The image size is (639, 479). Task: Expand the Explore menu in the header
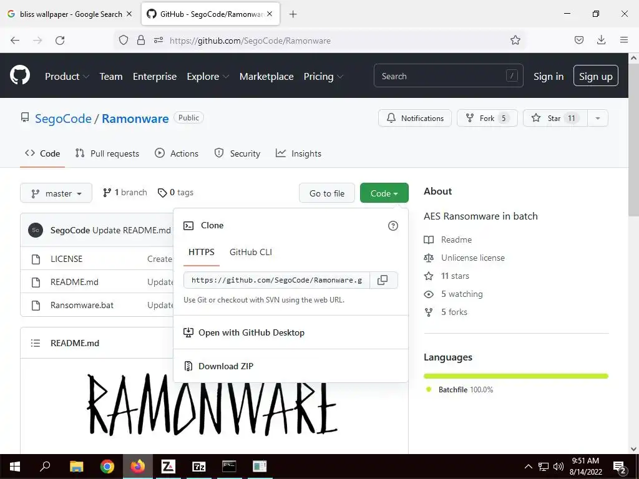tap(208, 76)
